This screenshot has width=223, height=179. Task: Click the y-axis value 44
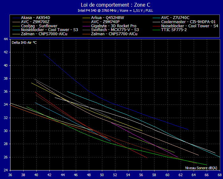click(x=6, y=39)
